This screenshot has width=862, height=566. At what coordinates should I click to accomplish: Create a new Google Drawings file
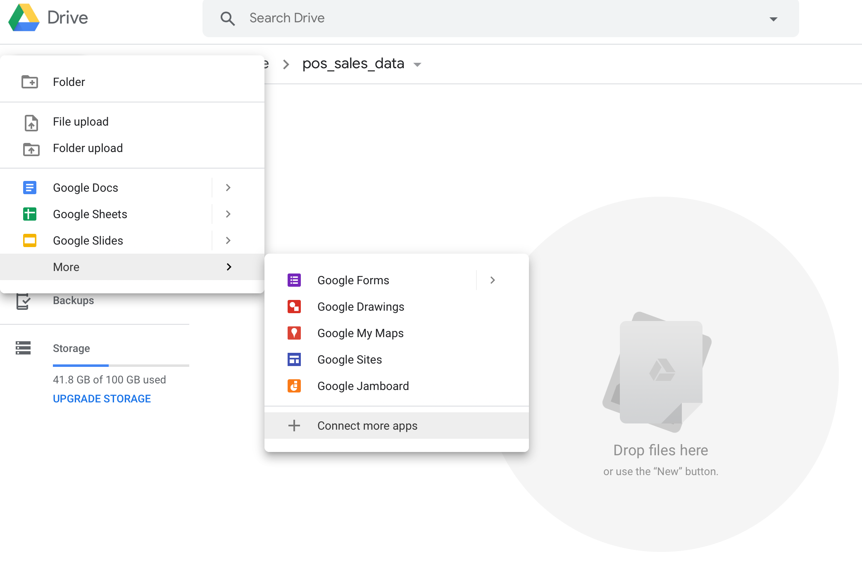[x=397, y=307]
